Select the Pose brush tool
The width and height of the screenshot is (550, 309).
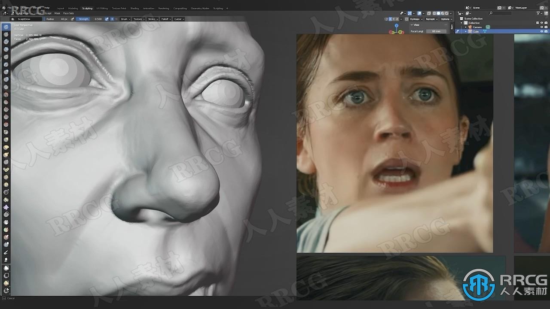(x=6, y=170)
